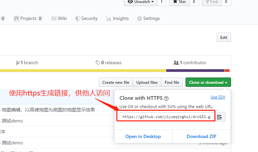258x152 pixels.
Task: Click the Fork button
Action: [x=212, y=2]
